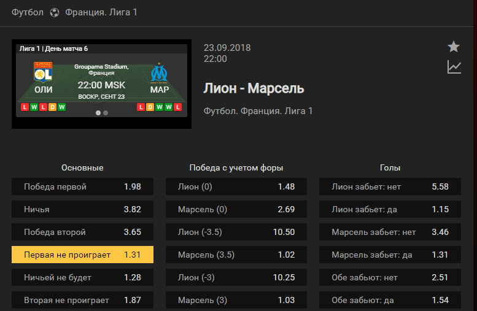Click Лига 1 | День матча 6 label

pyautogui.click(x=53, y=48)
